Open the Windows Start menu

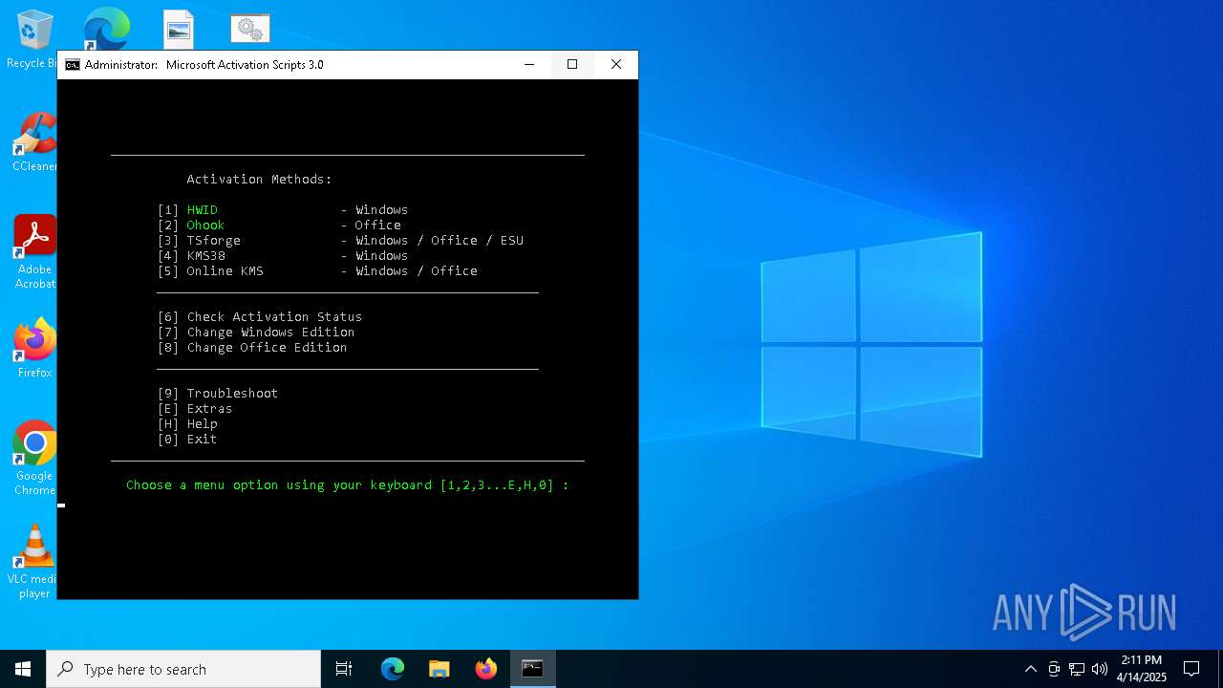(23, 669)
